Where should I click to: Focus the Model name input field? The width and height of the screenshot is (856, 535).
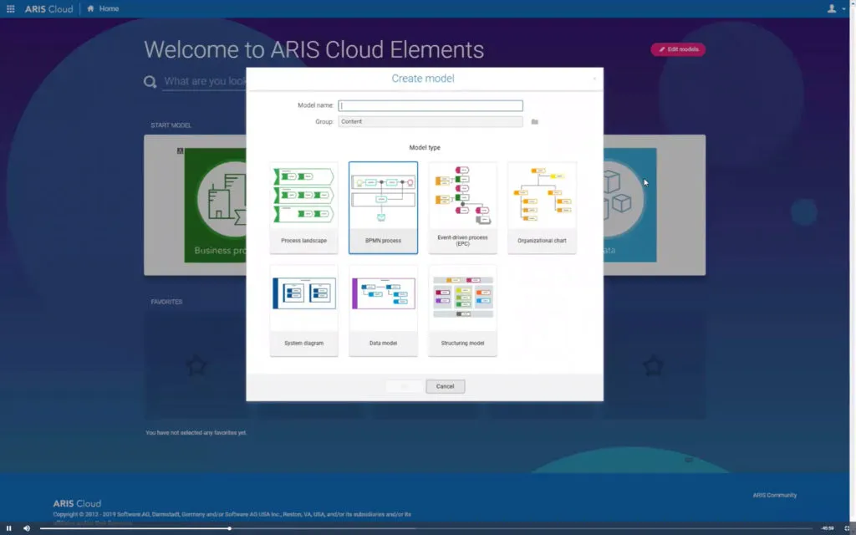point(431,106)
